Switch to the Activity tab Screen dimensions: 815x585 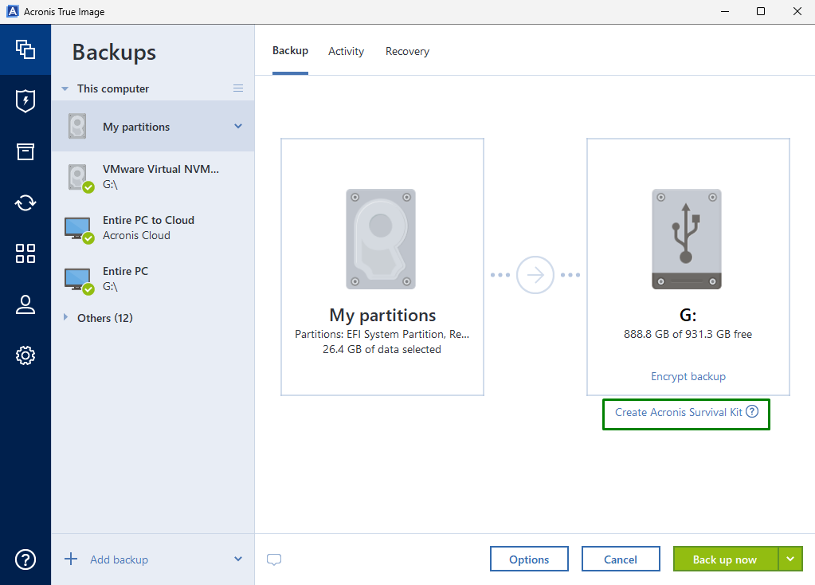click(x=346, y=52)
